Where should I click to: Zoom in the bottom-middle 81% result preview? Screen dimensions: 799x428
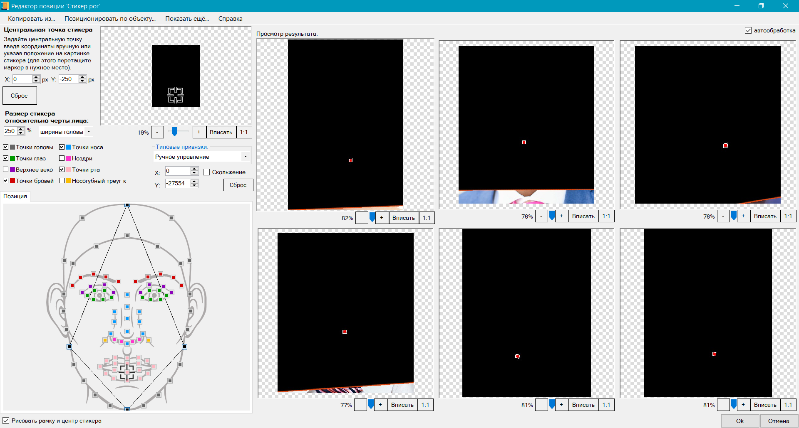click(x=561, y=405)
